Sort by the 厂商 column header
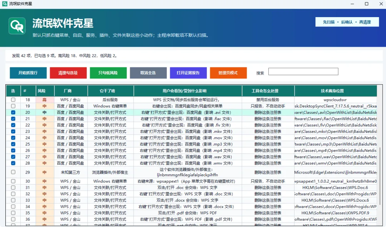Screen dimensions: 386x227 pyautogui.click(x=71, y=91)
